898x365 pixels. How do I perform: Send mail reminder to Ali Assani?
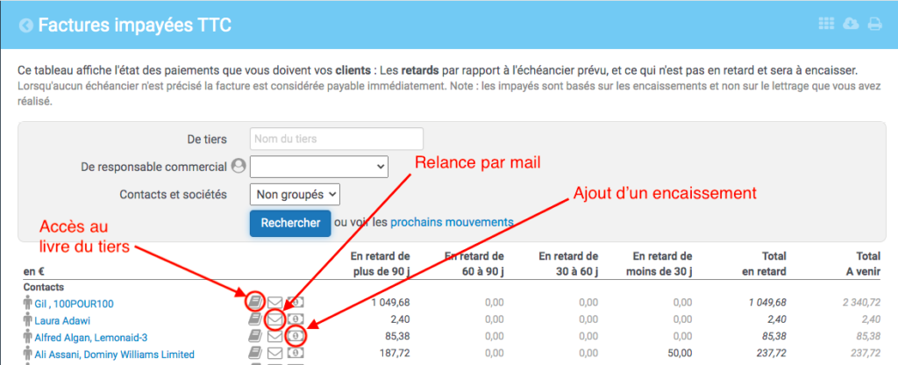[275, 353]
